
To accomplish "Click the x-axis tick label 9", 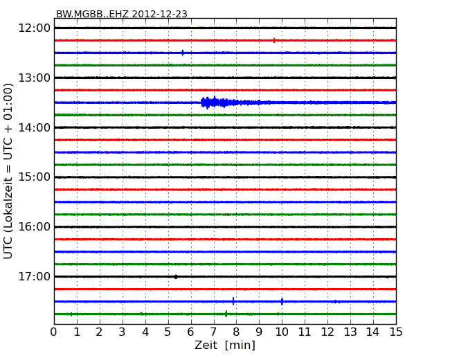I will coord(259,332).
